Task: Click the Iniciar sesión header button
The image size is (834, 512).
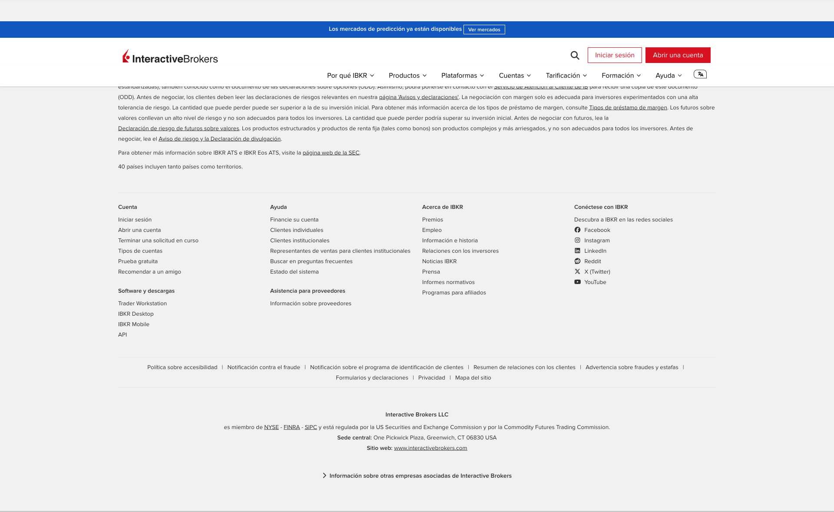Action: pyautogui.click(x=615, y=55)
